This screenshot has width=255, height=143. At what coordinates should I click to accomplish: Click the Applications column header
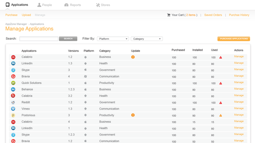tap(29, 51)
